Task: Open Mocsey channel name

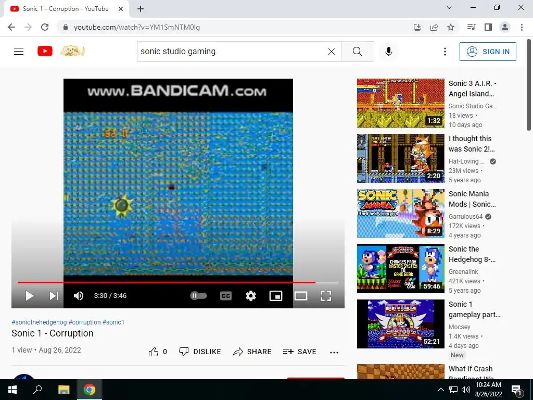Action: tap(460, 327)
